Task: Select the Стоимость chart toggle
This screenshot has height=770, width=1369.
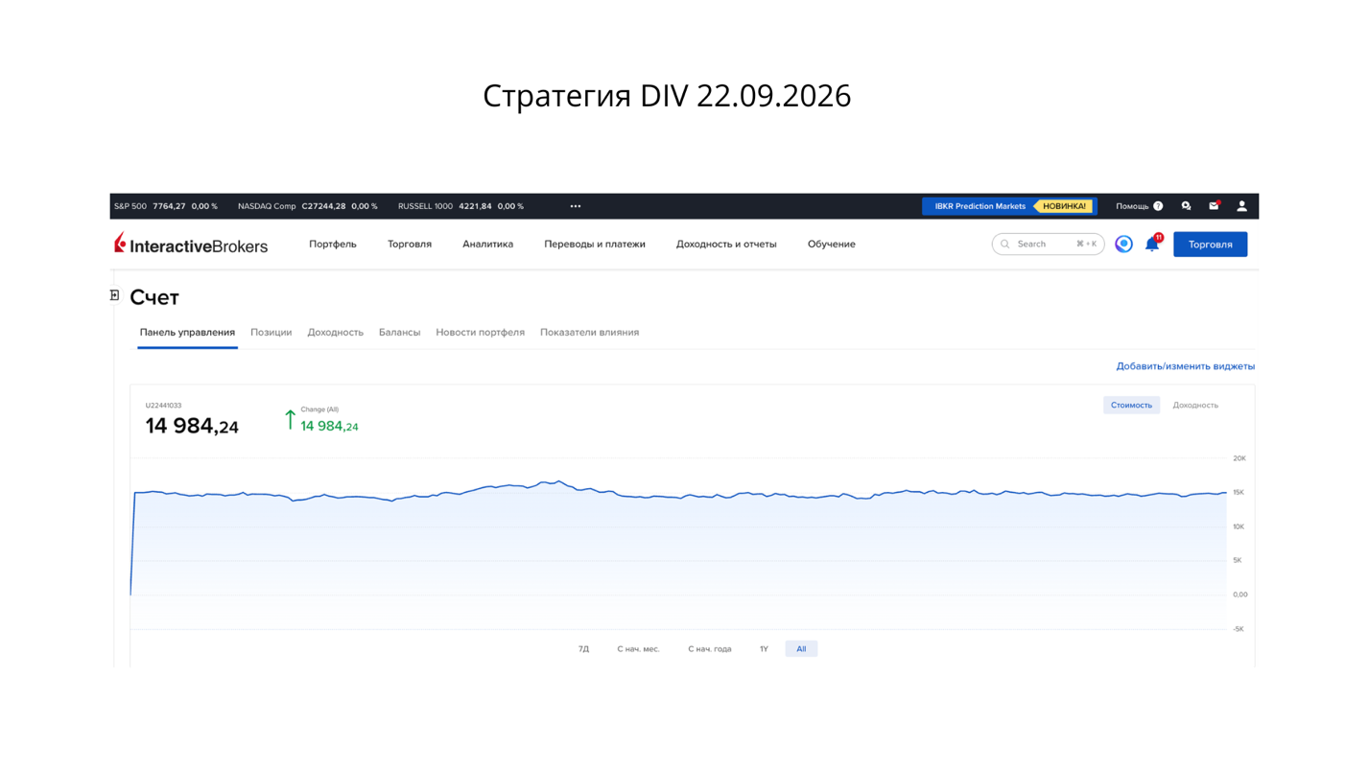Action: pos(1131,406)
